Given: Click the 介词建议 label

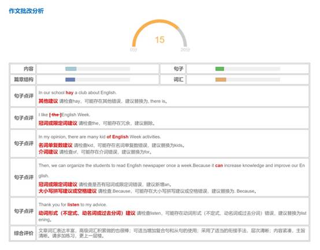Looking at the screenshot, I should [49, 152].
